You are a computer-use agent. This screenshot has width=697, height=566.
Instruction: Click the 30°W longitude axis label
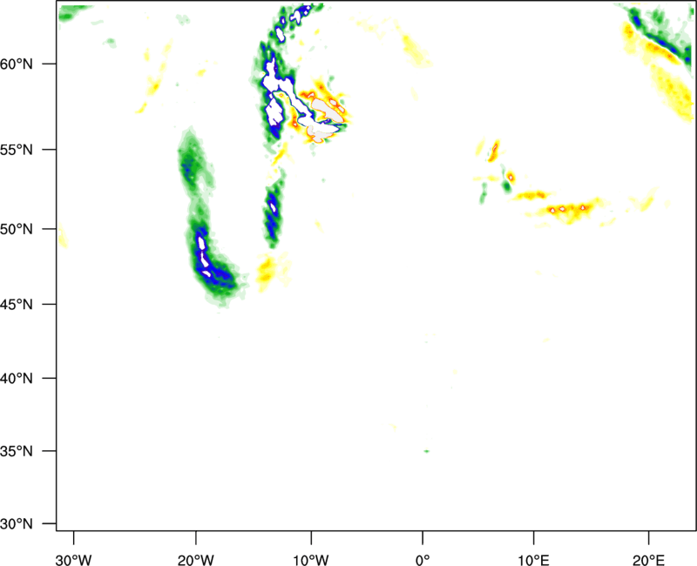click(x=73, y=560)
